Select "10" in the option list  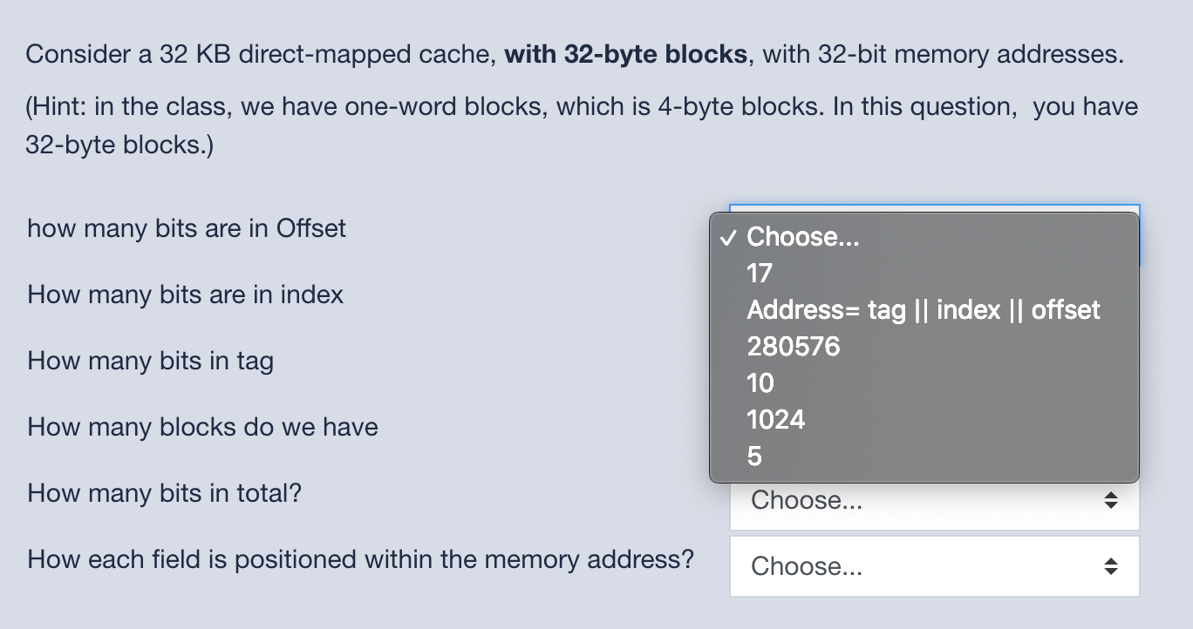(x=757, y=382)
